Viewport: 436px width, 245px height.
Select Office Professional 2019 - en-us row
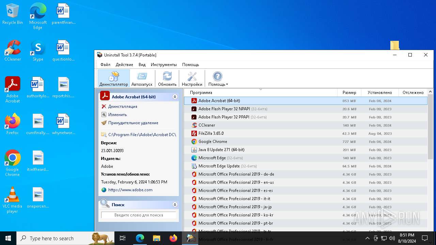click(306, 182)
